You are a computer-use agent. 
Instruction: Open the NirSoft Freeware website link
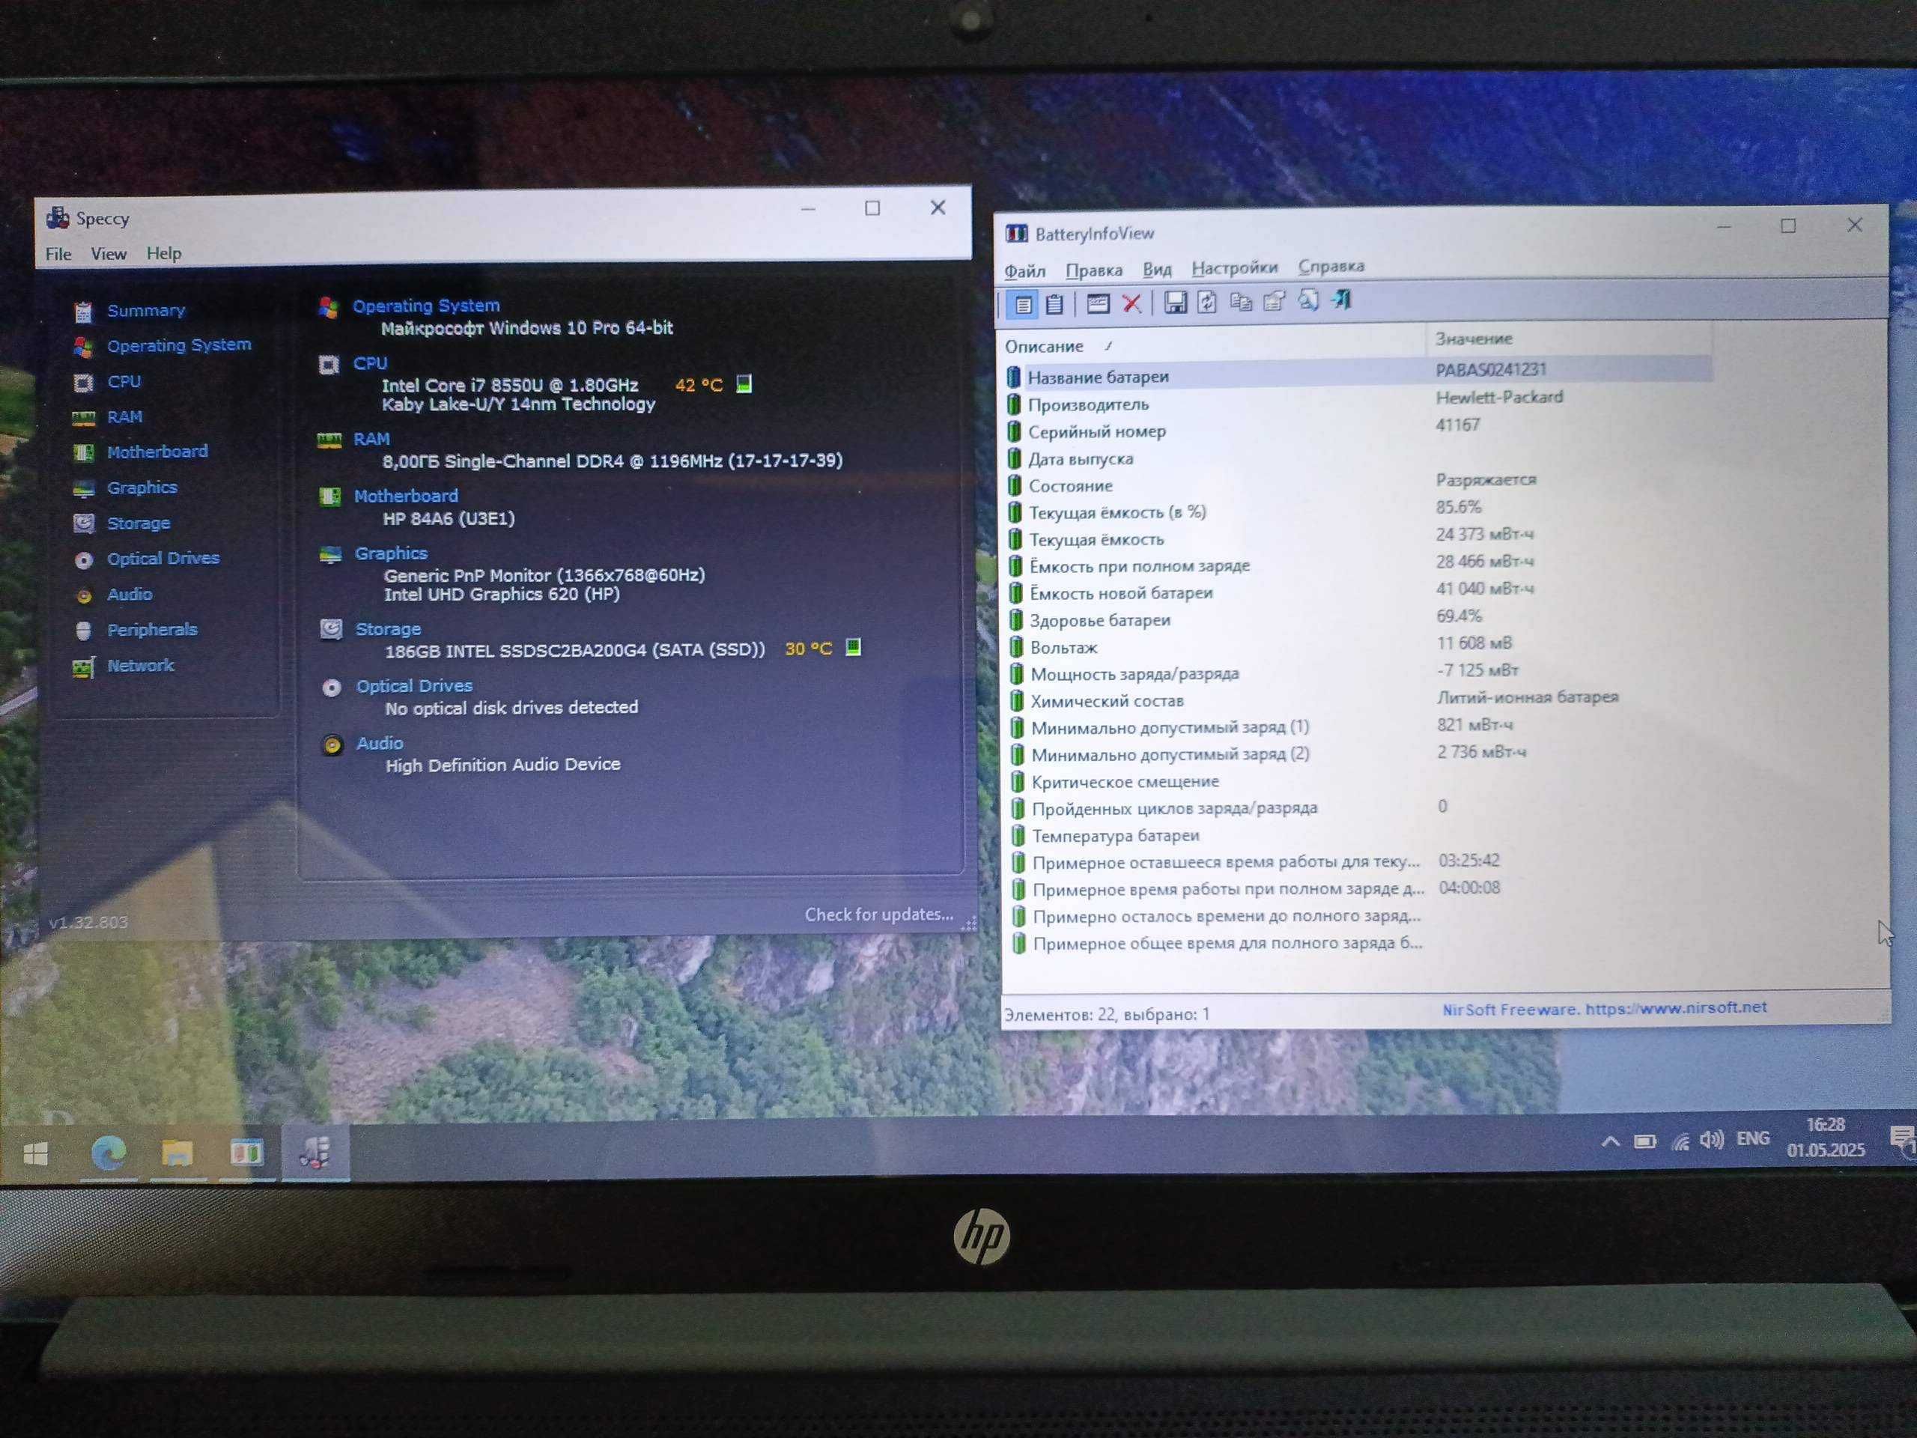coord(1604,1008)
